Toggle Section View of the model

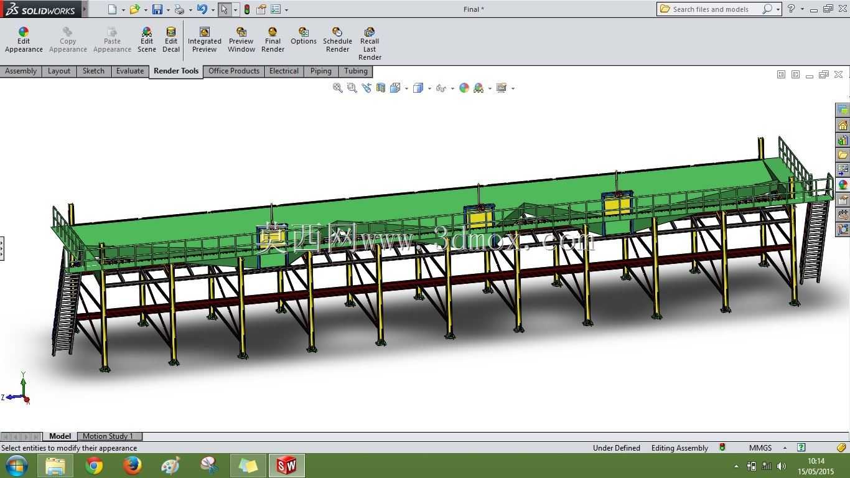(381, 88)
